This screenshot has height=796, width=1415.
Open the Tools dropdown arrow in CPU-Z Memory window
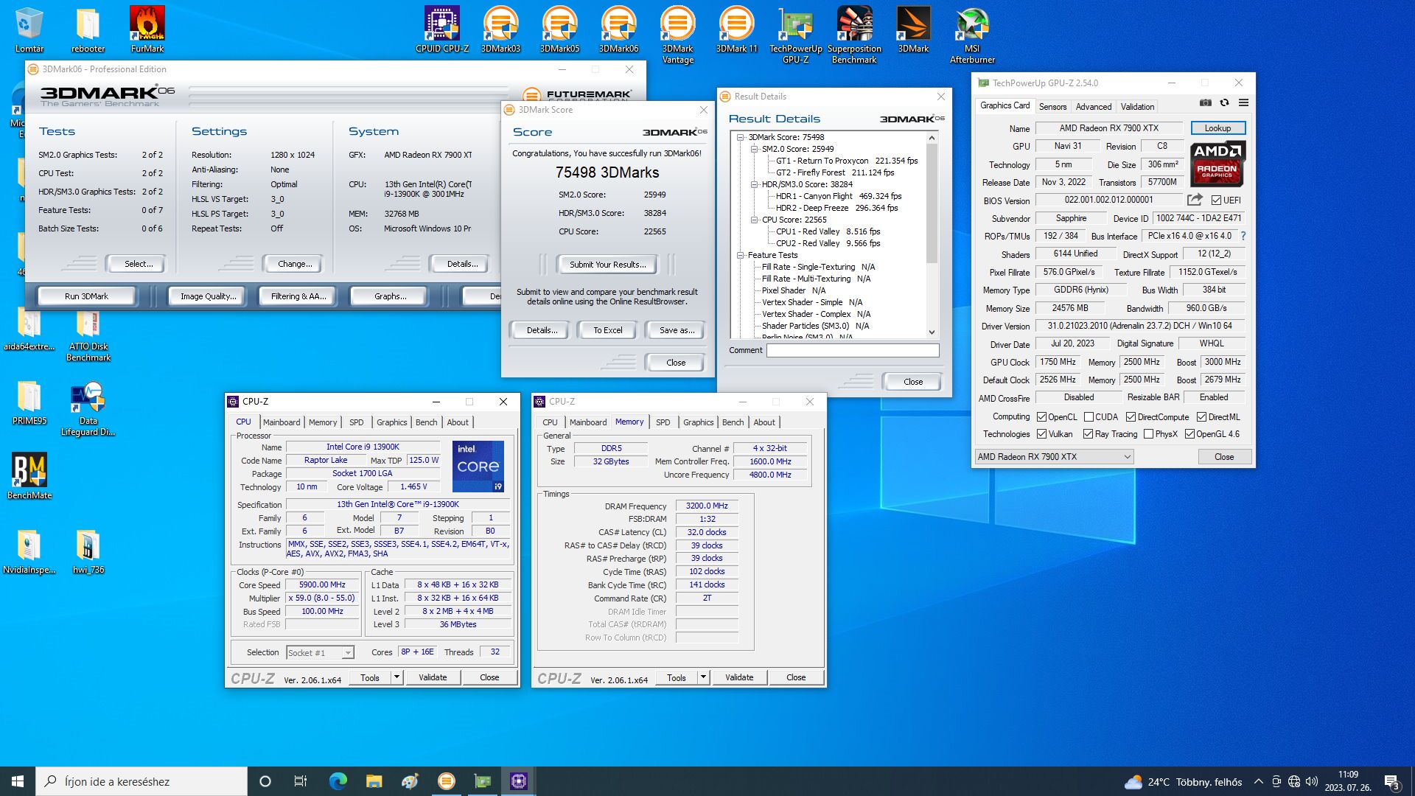[x=703, y=677]
